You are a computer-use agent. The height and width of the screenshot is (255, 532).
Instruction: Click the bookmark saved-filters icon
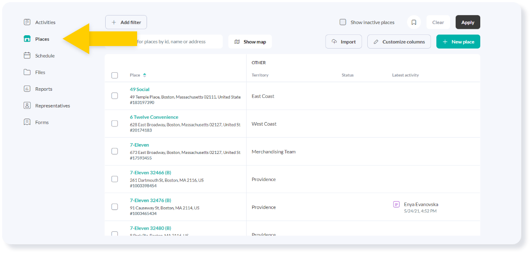414,22
